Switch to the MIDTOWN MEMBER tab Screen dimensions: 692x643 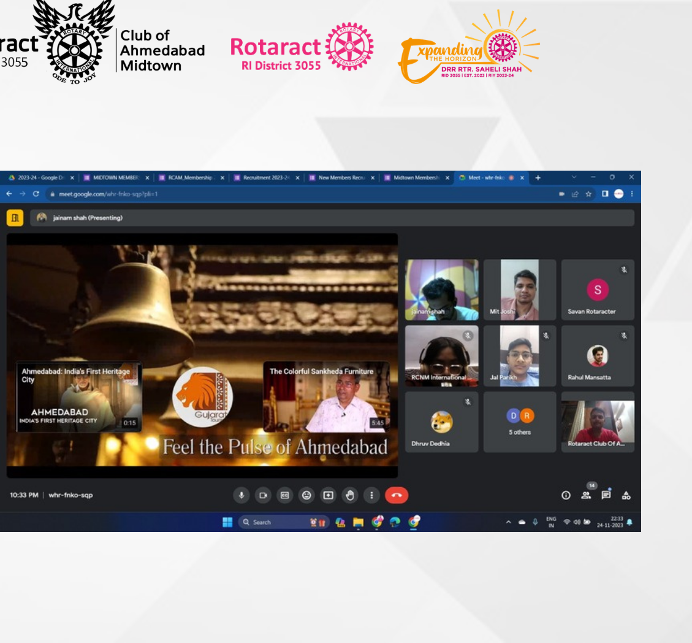pyautogui.click(x=116, y=177)
